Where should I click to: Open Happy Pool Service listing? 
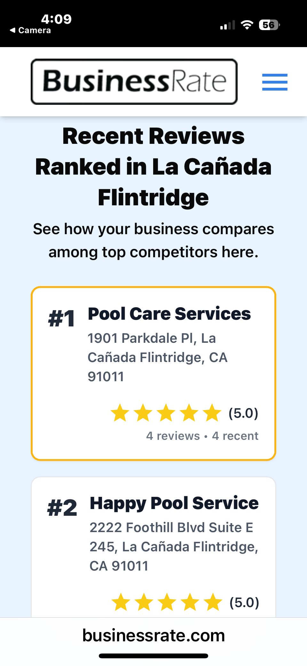174,503
